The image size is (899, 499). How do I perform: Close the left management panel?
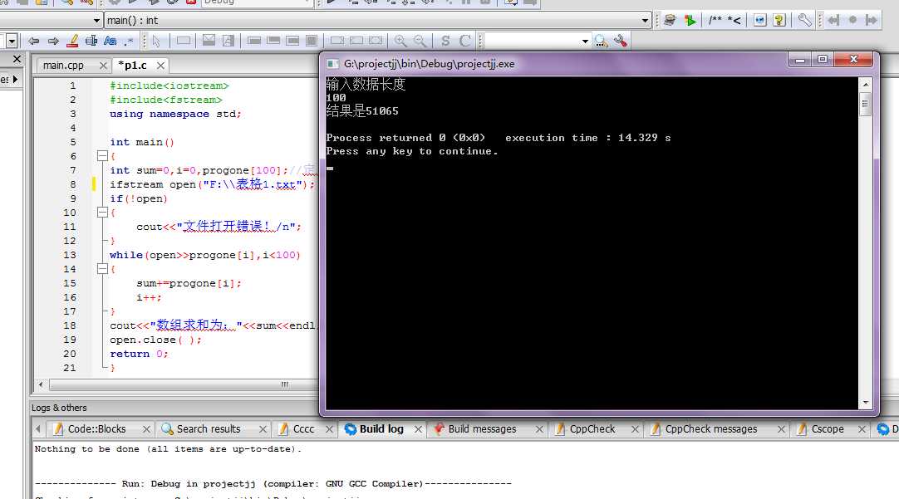[x=17, y=59]
